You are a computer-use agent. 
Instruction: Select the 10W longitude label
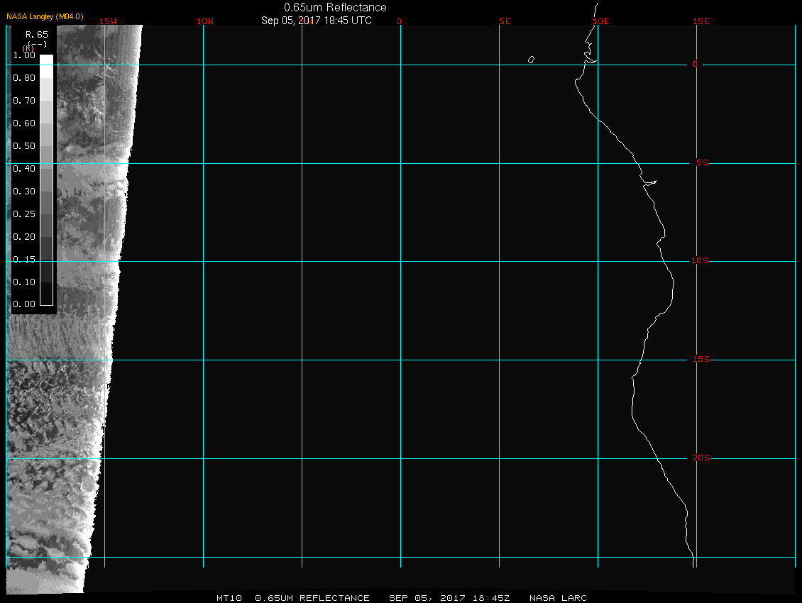coord(205,21)
